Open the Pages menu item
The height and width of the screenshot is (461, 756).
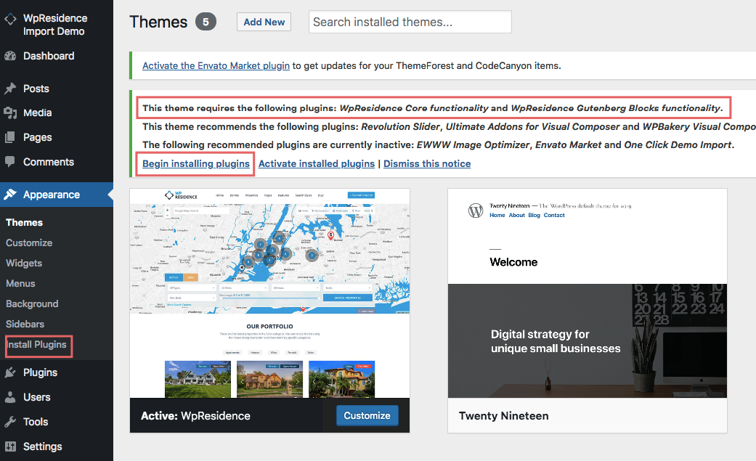pyautogui.click(x=38, y=137)
